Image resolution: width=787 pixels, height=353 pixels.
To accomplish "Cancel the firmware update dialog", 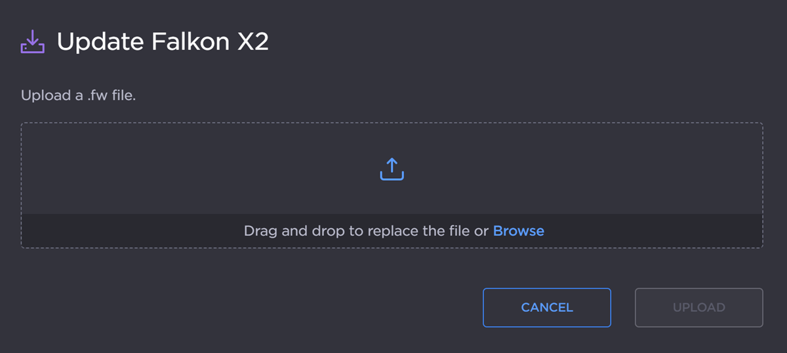I will click(547, 307).
